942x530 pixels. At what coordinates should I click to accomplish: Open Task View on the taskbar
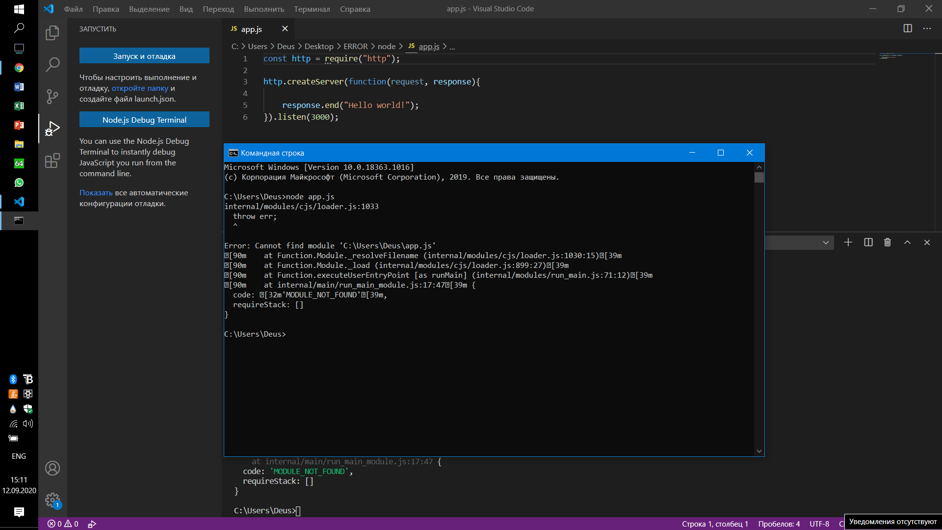coord(19,48)
